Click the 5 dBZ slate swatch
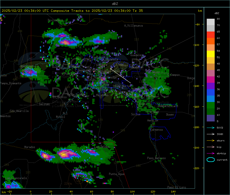230x195 pixels. tap(211, 118)
